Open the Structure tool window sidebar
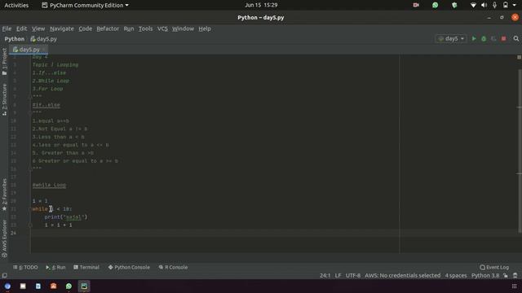This screenshot has height=293, width=522. pyautogui.click(x=4, y=99)
